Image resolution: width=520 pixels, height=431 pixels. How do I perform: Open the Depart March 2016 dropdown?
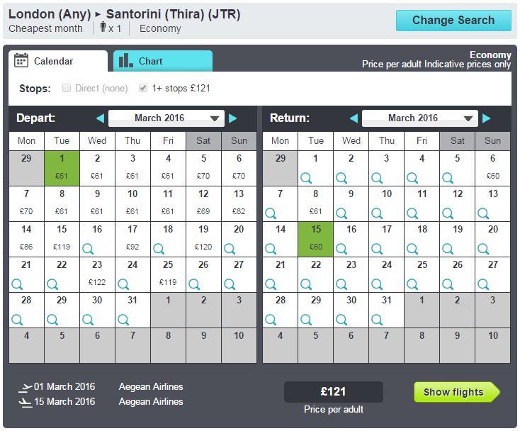click(x=166, y=118)
